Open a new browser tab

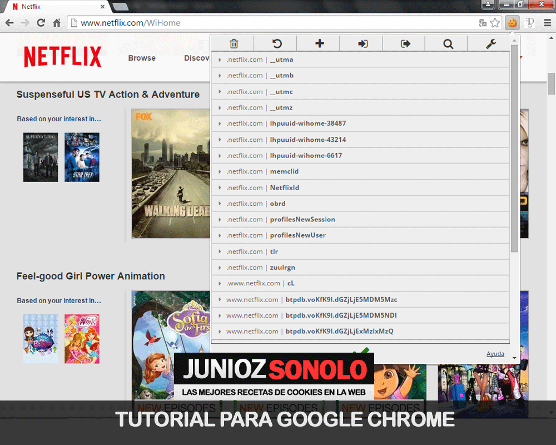pos(120,6)
